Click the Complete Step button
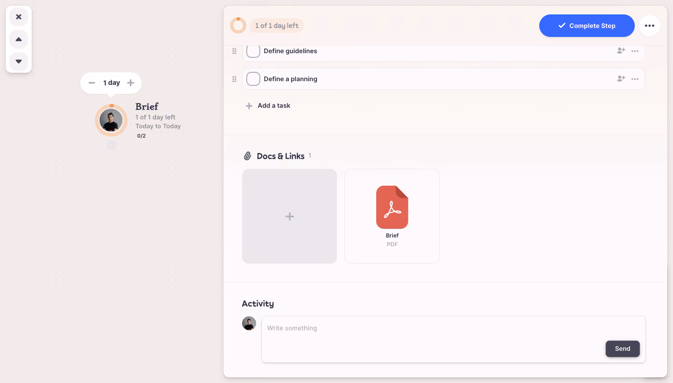This screenshot has height=383, width=673. pos(587,26)
